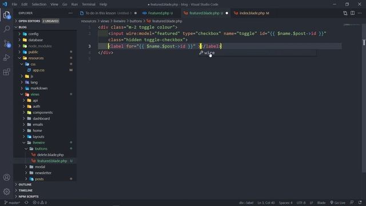Open app.css file in explorer

[x=38, y=70]
